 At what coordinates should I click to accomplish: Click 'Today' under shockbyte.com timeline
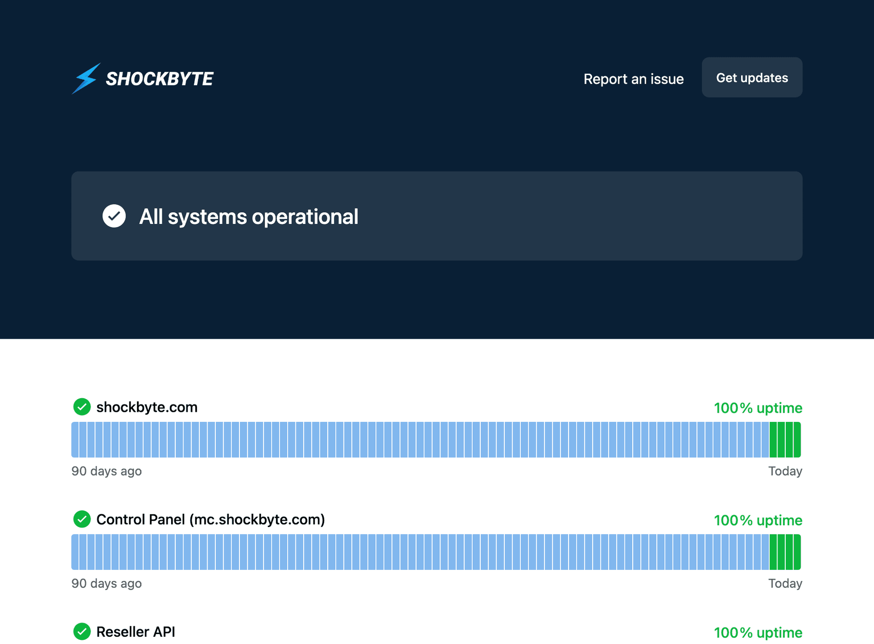[785, 471]
